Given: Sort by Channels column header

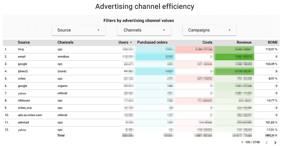Looking at the screenshot, I should pos(65,42).
